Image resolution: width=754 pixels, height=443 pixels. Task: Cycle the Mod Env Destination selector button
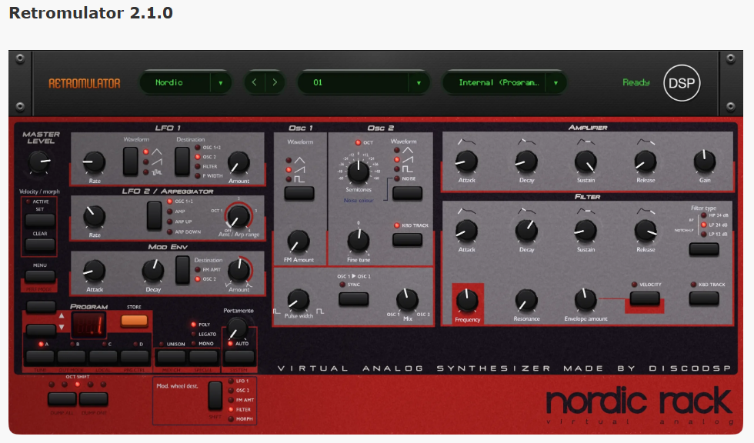pos(182,270)
